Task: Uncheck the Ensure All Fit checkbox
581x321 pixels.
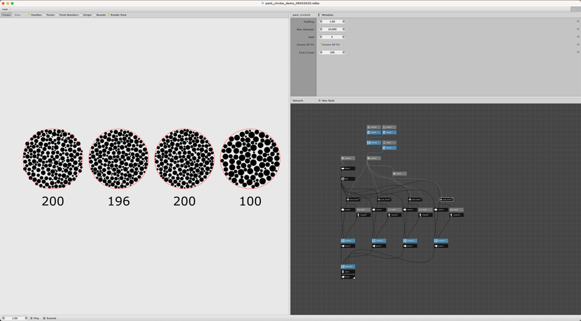Action: pyautogui.click(x=320, y=45)
